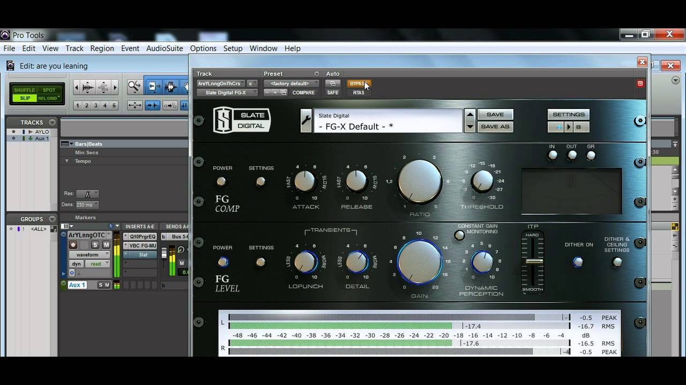Screen dimensions: 686x385
Task: Mute the Aux 1 track
Action: (107, 285)
